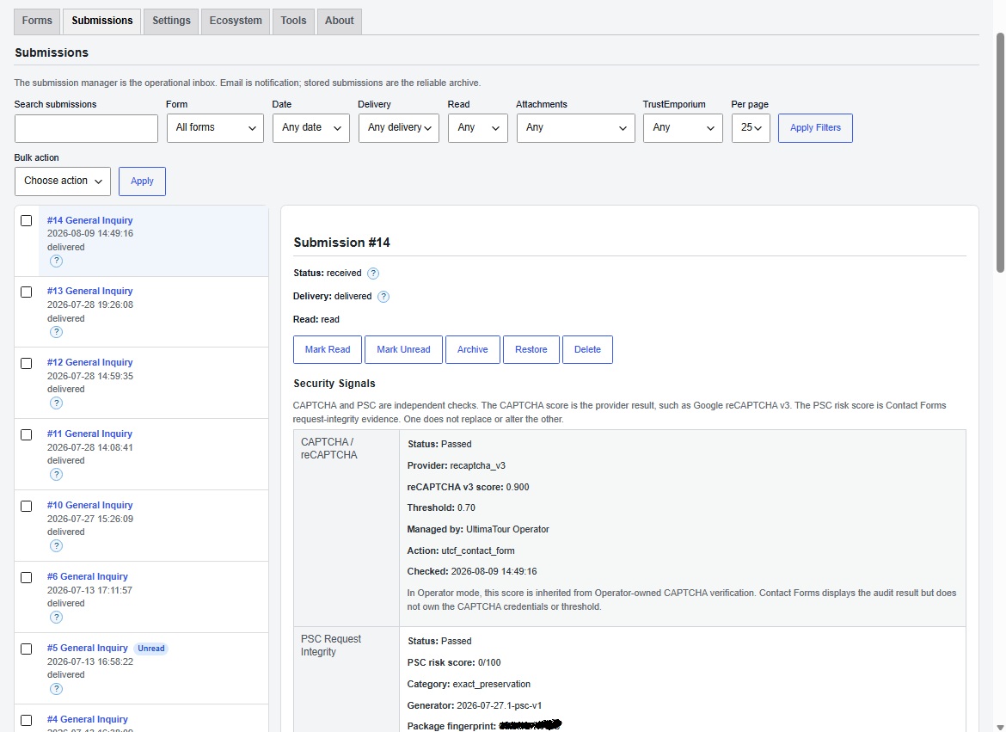Open the #4 General Inquiry link
Image resolution: width=1006 pixels, height=732 pixels.
click(x=87, y=719)
